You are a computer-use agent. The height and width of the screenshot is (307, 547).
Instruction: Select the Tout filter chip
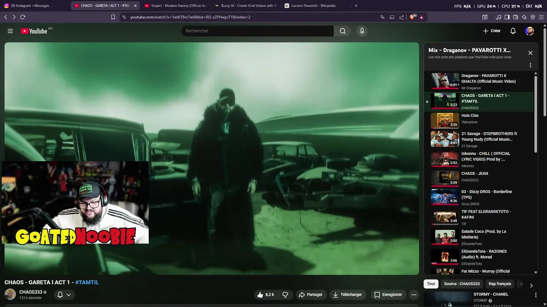point(431,284)
